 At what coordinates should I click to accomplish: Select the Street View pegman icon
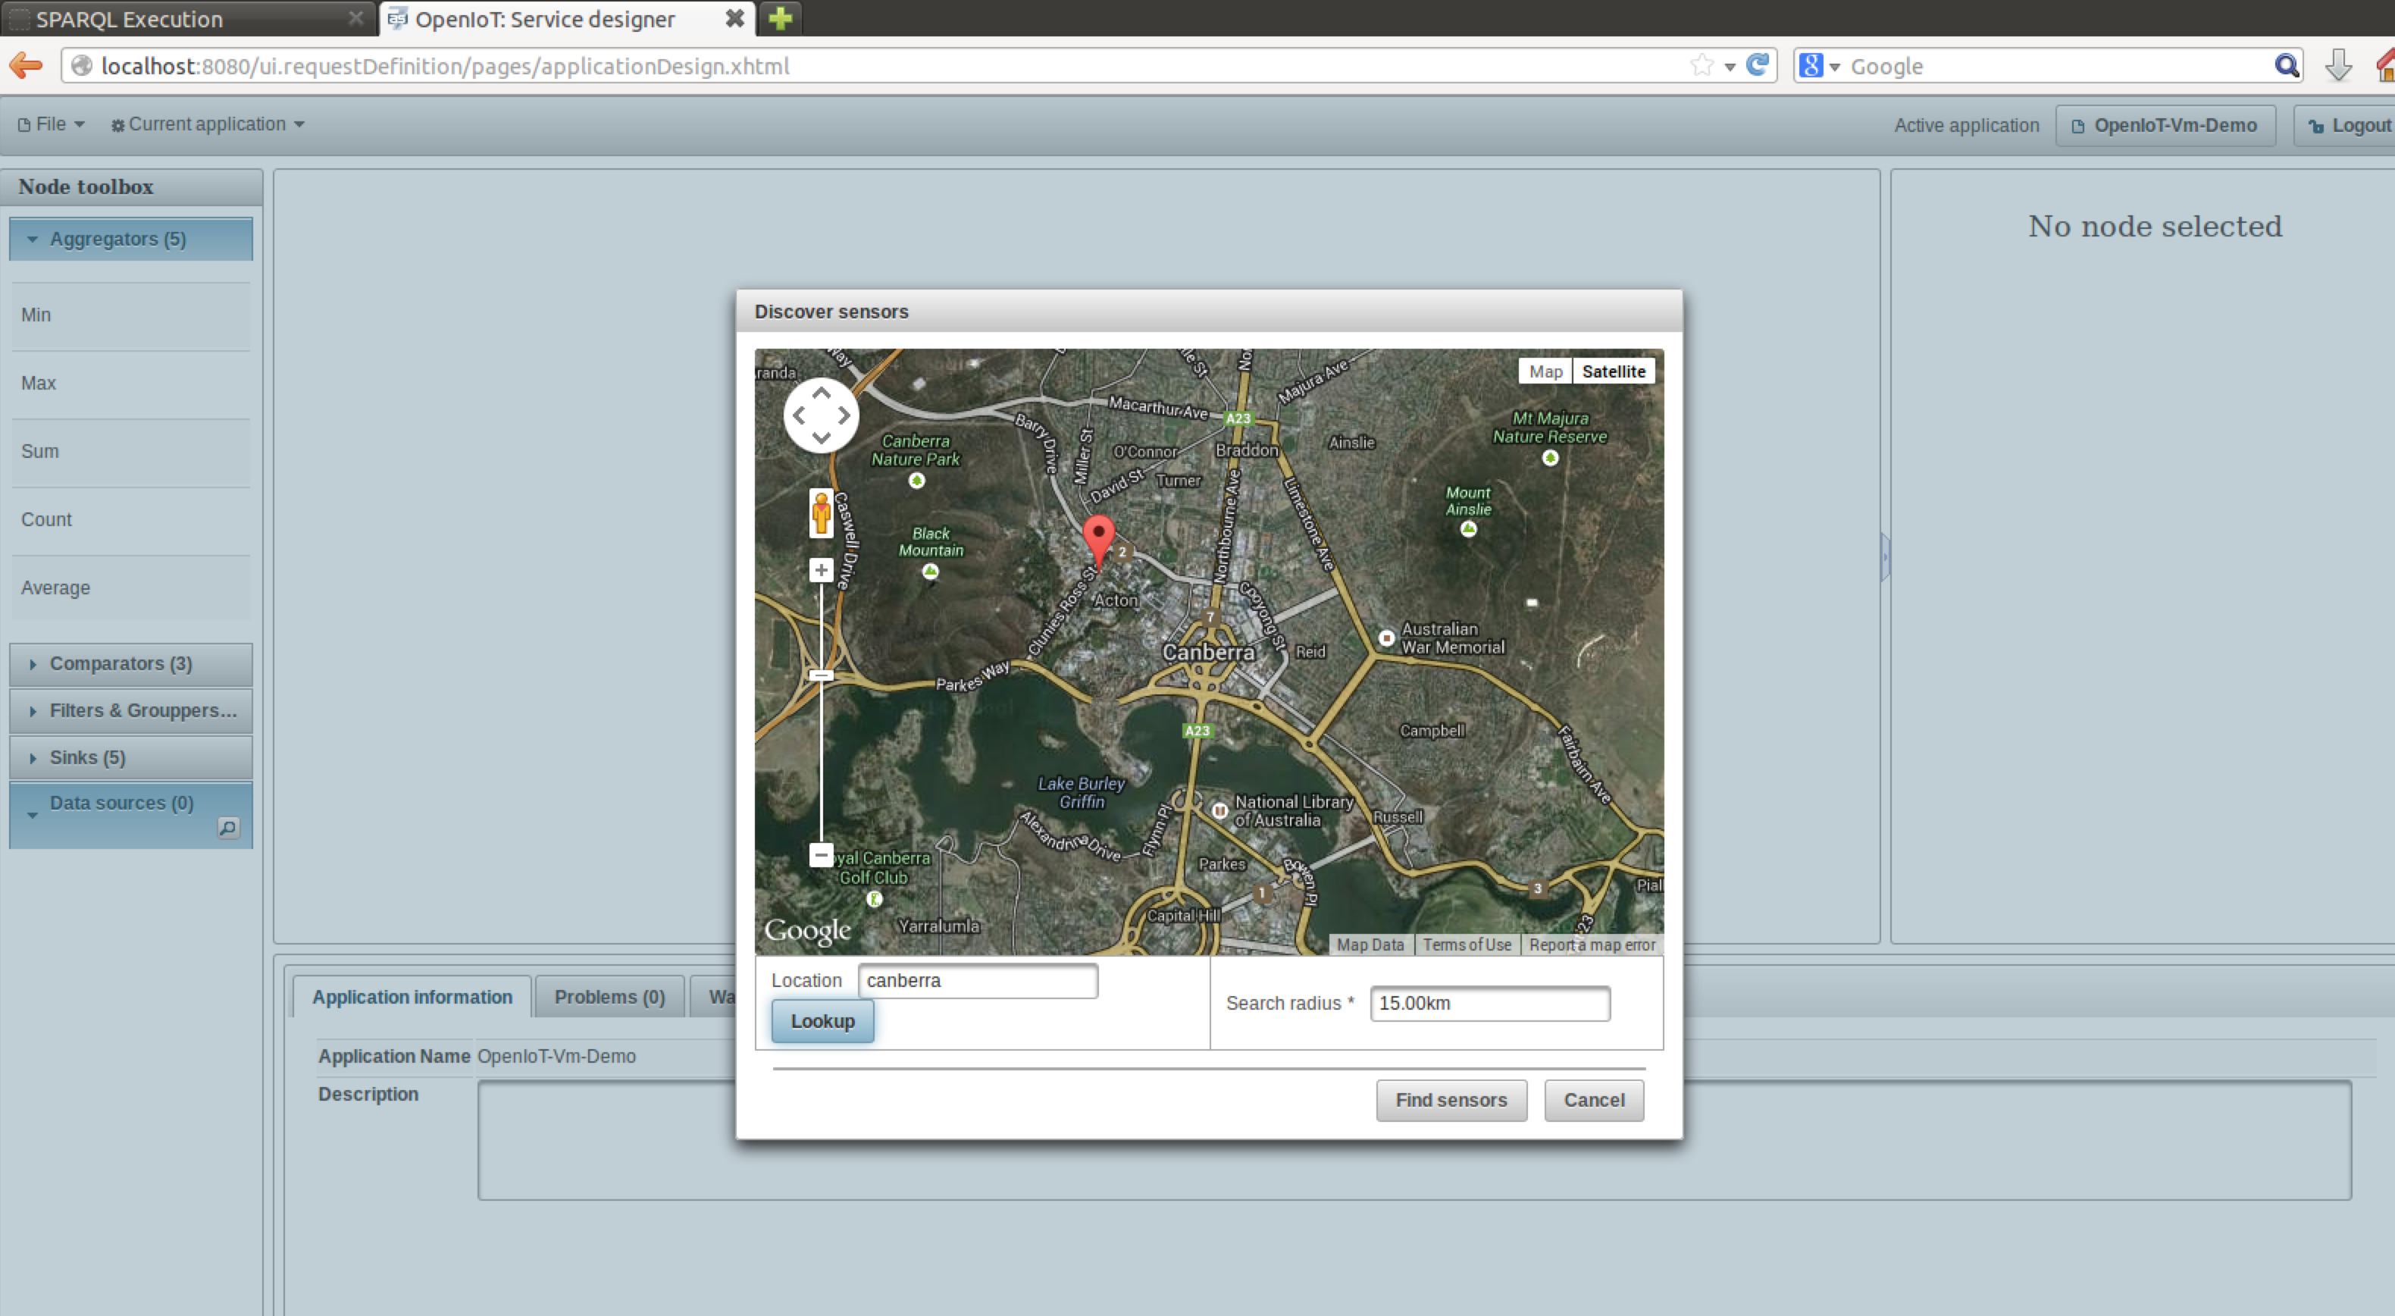pos(820,509)
